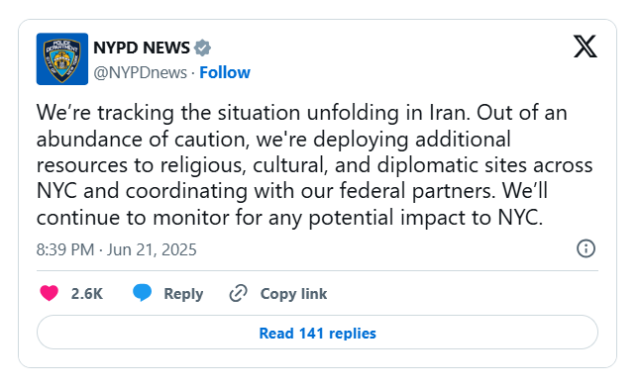Select the Copy link text
The width and height of the screenshot is (641, 388).
point(293,294)
